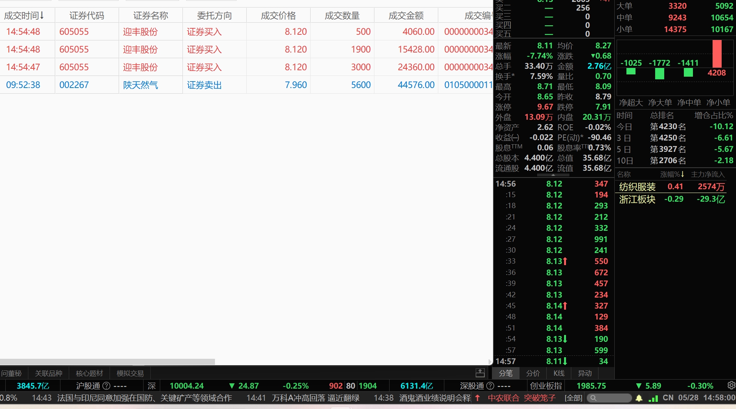Click the help icon next to 沪股通
736x409 pixels.
pyautogui.click(x=107, y=386)
